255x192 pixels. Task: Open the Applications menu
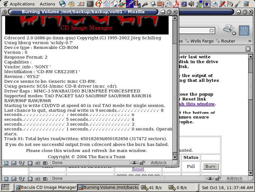(19, 4)
